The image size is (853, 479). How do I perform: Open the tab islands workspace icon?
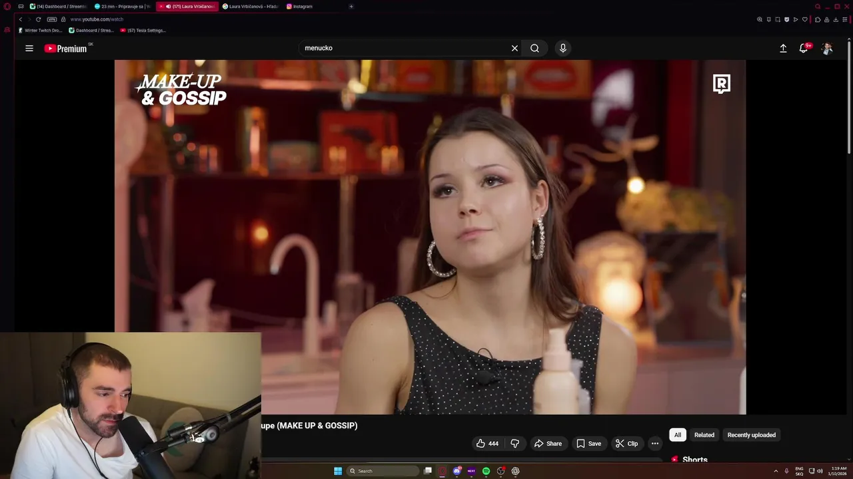pos(21,7)
